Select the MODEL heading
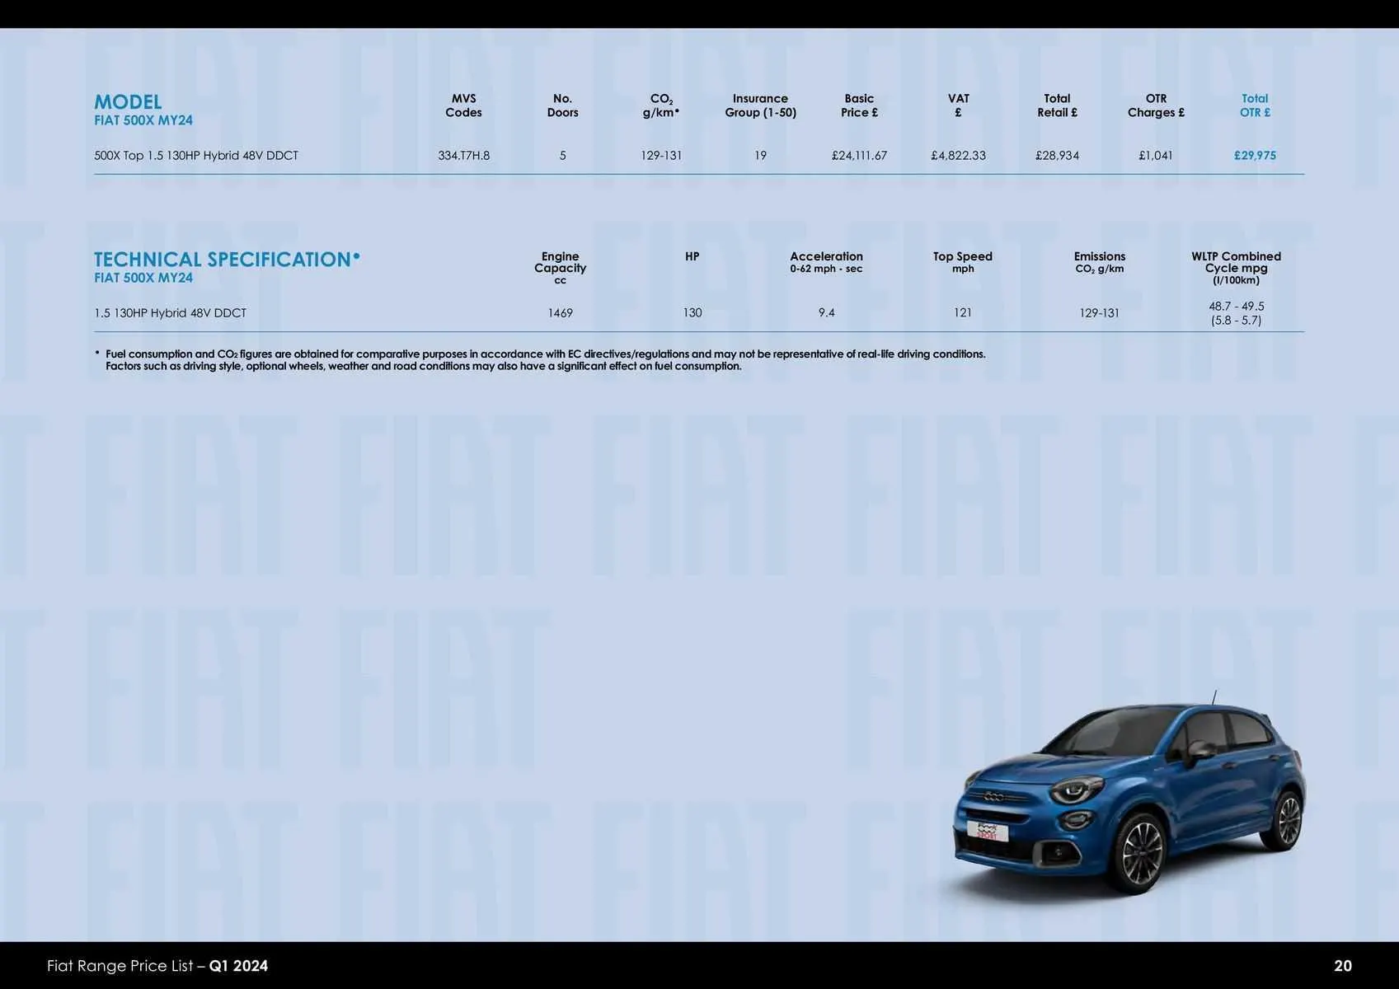 pyautogui.click(x=128, y=101)
